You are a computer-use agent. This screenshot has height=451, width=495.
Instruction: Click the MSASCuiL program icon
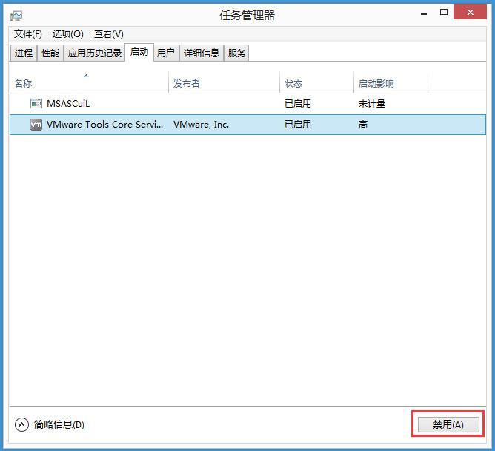coord(36,103)
